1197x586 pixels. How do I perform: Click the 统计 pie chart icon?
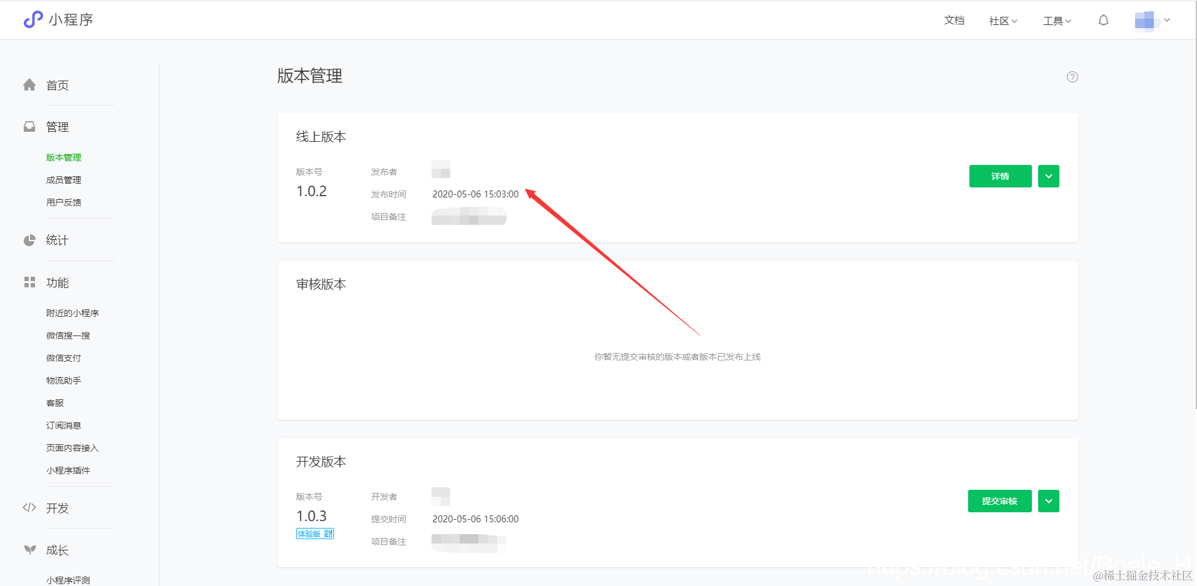[x=29, y=241]
